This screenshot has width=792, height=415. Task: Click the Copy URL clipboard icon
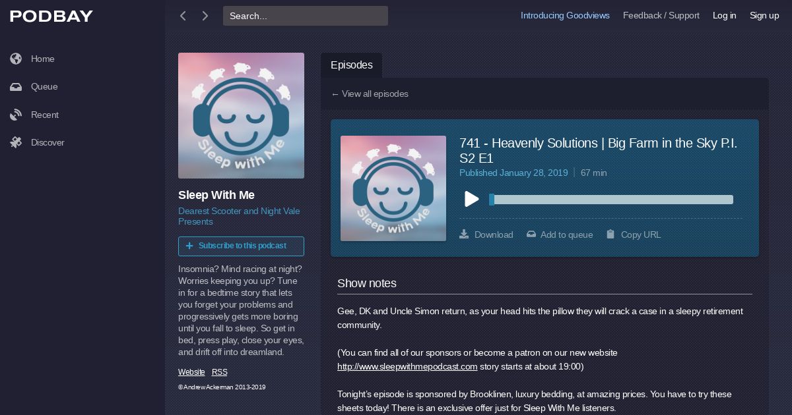[x=610, y=234]
